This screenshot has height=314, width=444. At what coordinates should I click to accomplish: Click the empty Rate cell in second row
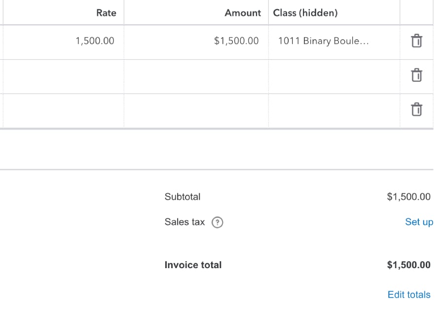point(63,76)
